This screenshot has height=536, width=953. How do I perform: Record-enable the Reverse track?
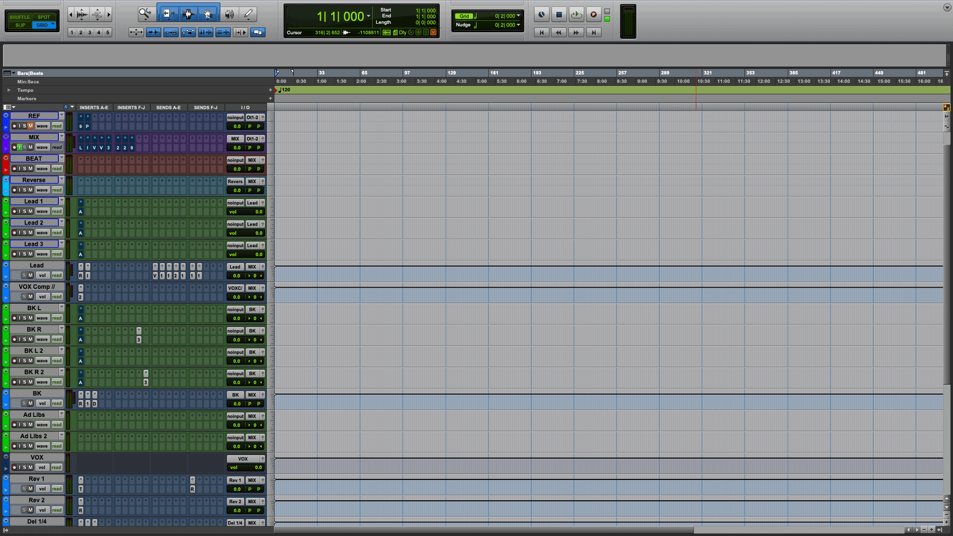click(14, 190)
